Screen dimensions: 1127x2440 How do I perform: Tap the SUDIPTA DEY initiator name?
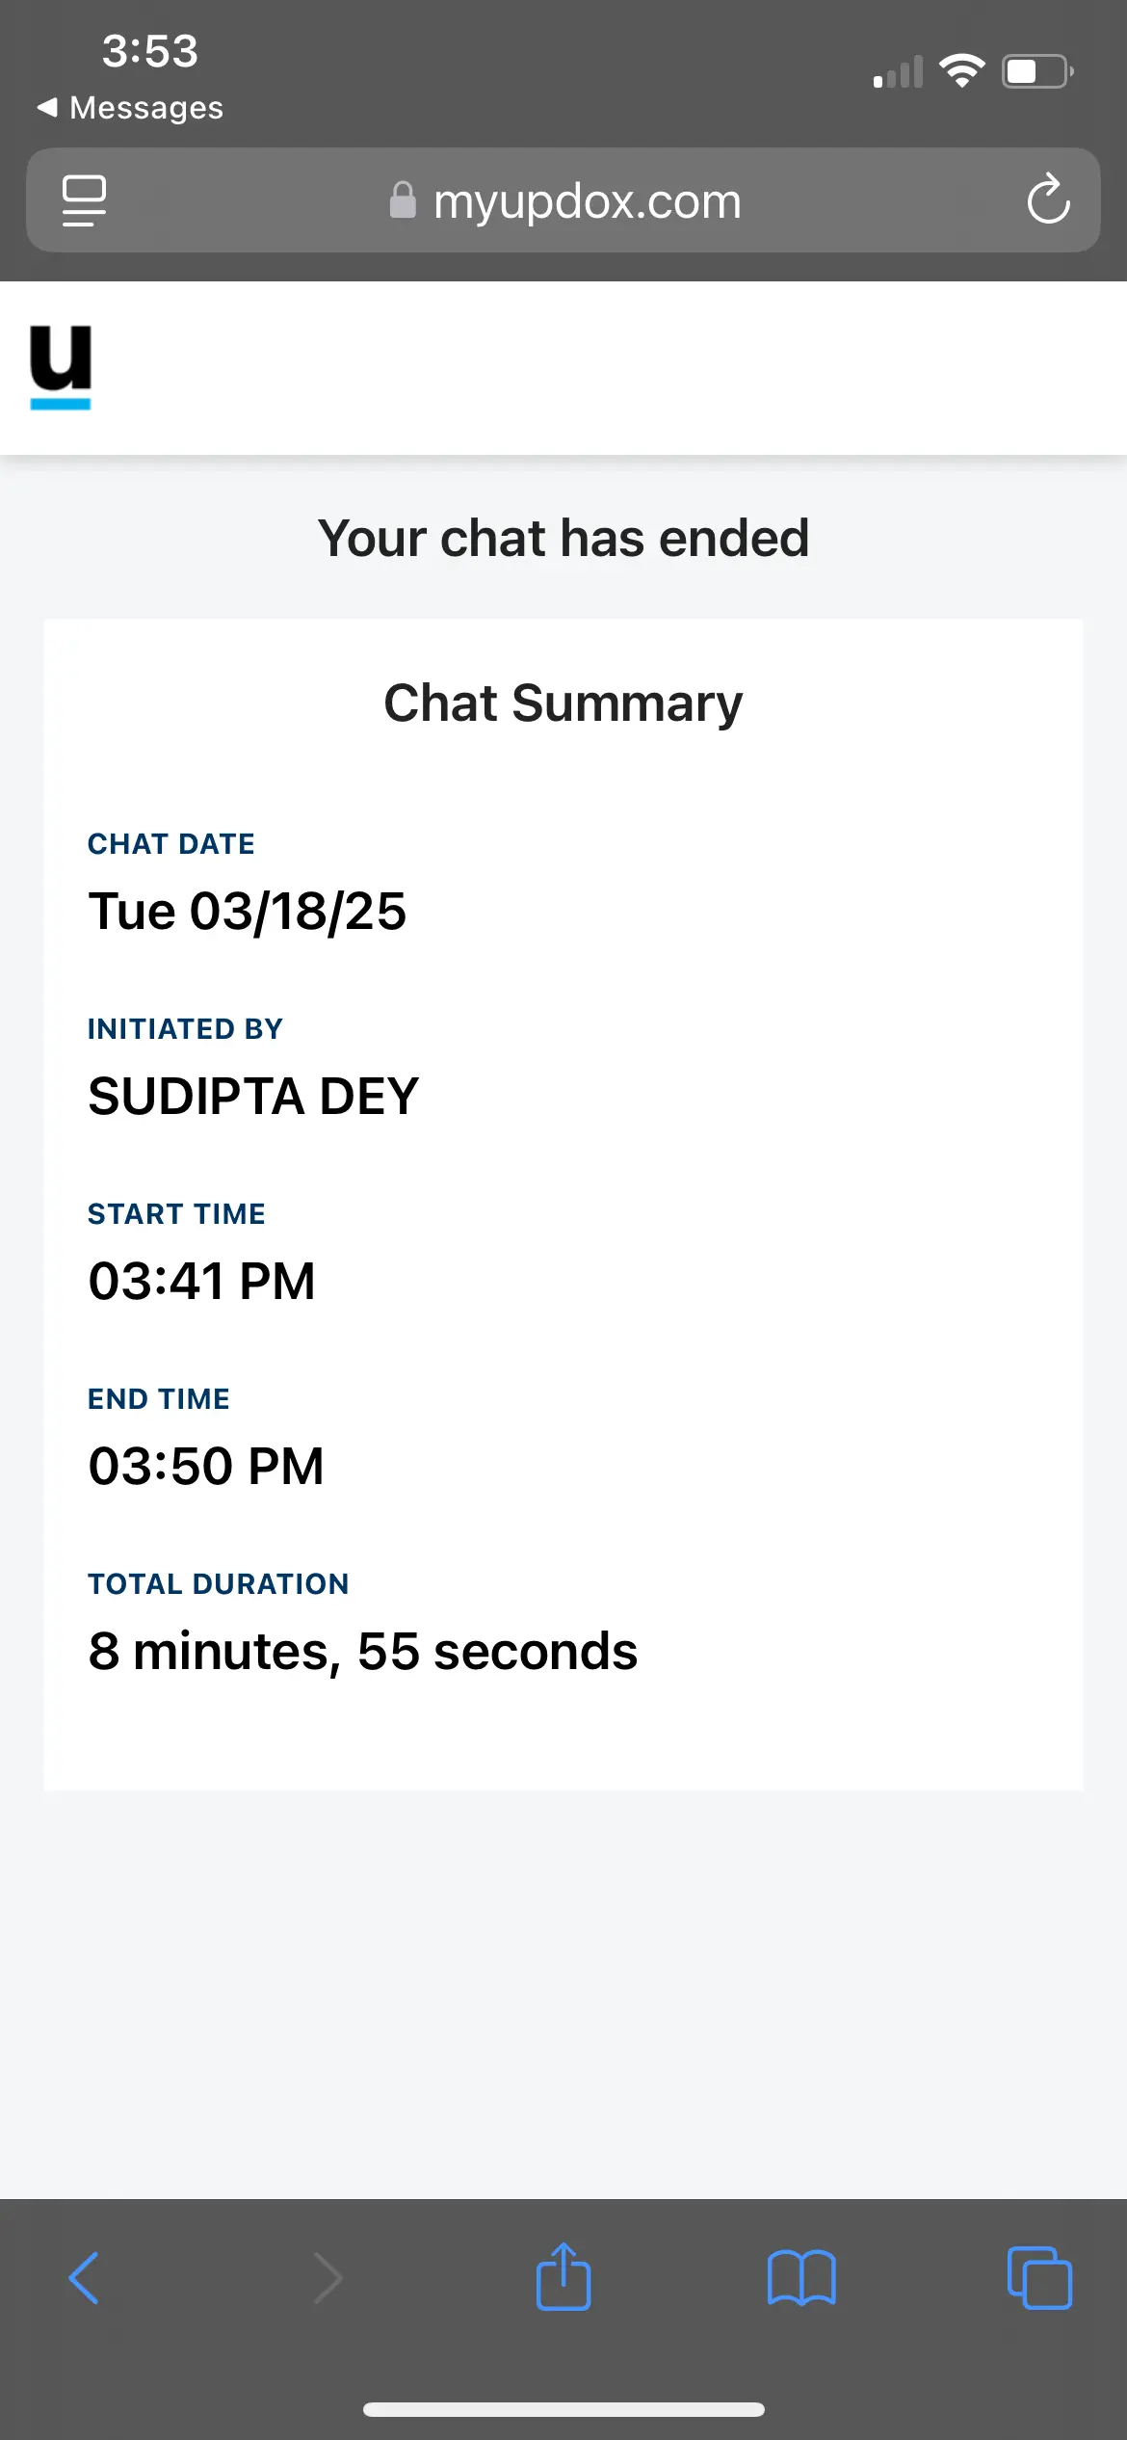(x=253, y=1097)
